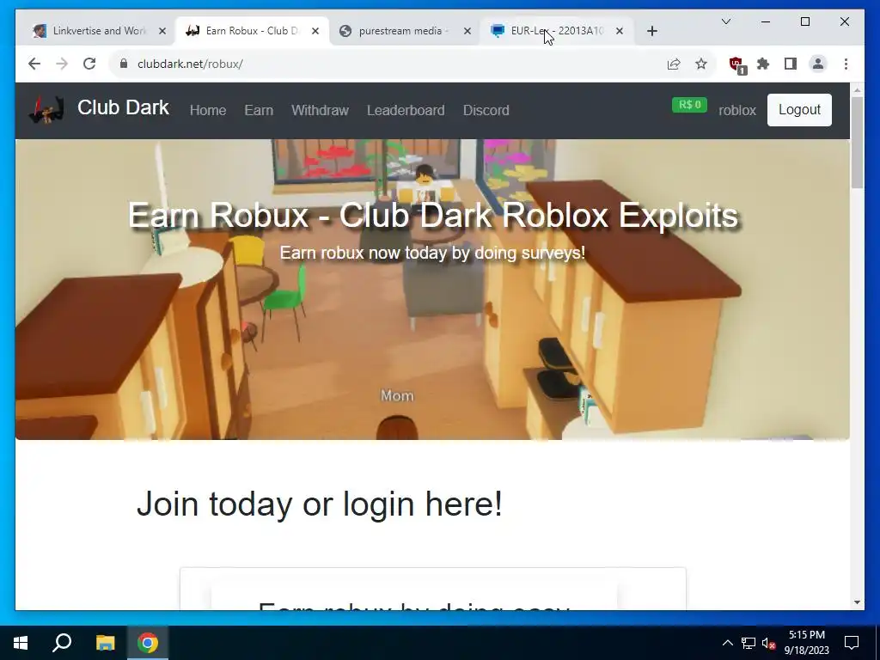Open the Windows Start menu

coord(21,643)
